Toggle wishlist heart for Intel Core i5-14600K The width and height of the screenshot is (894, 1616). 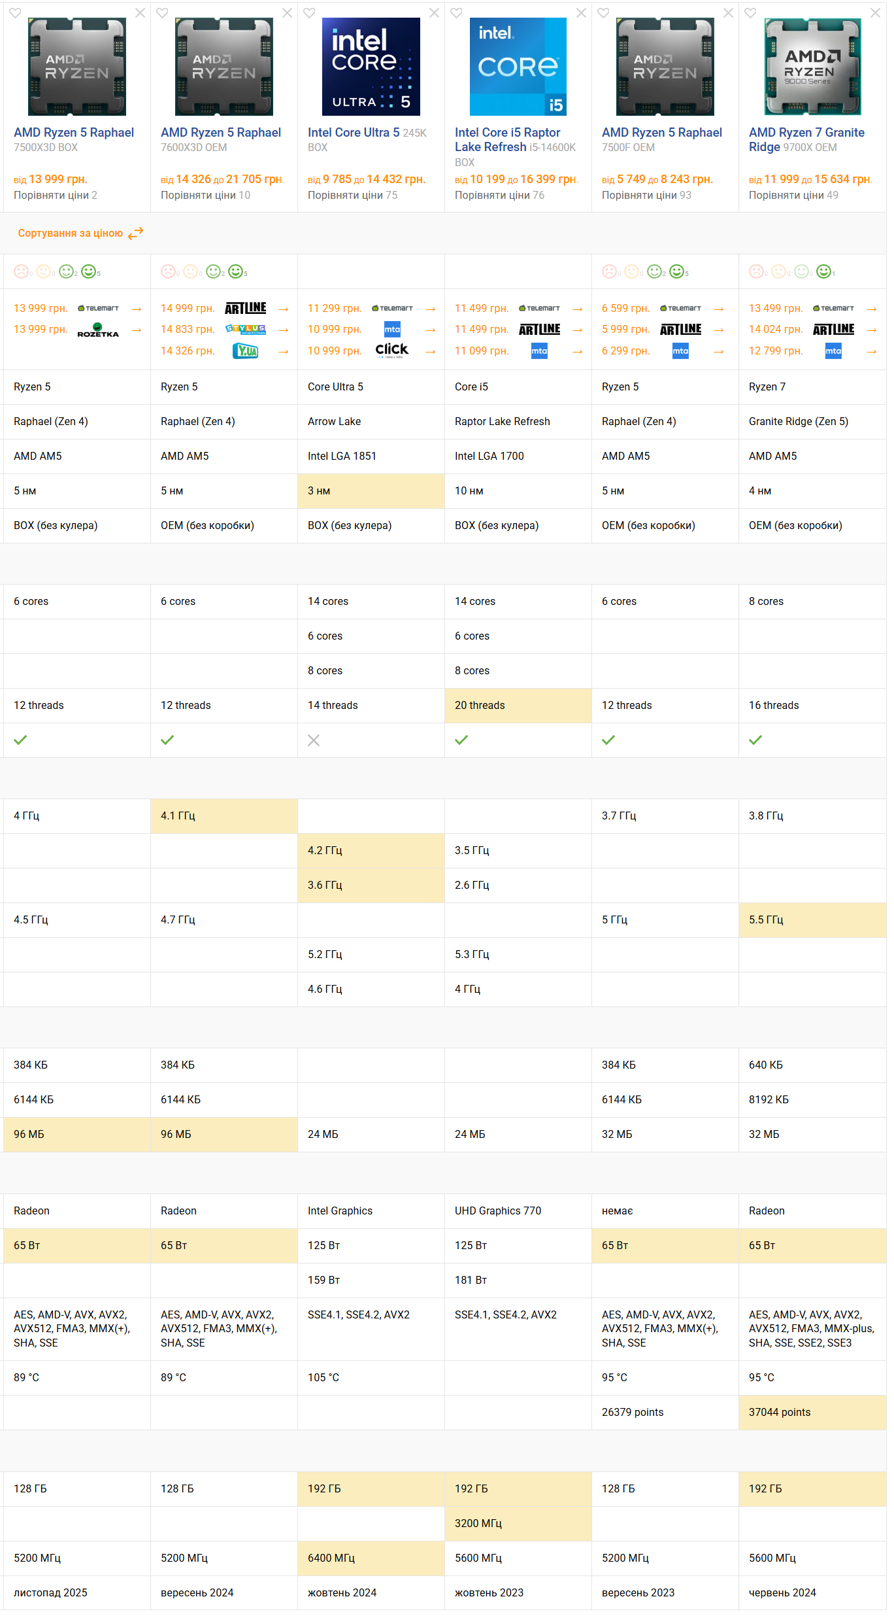pyautogui.click(x=456, y=13)
